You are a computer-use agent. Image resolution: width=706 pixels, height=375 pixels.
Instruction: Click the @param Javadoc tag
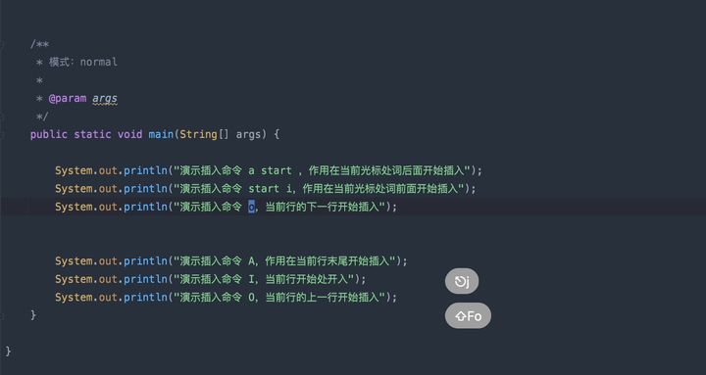(x=68, y=99)
